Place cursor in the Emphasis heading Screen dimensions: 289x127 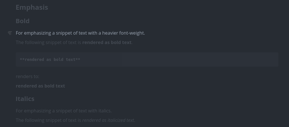tap(32, 7)
